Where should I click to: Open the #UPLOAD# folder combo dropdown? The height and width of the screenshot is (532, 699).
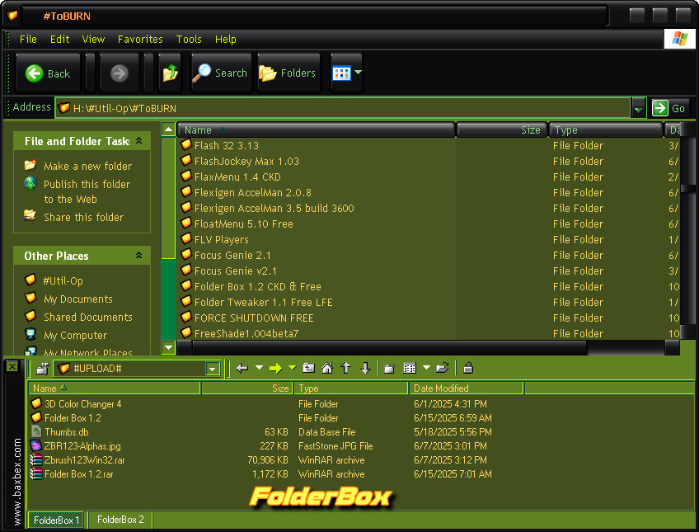pos(212,369)
